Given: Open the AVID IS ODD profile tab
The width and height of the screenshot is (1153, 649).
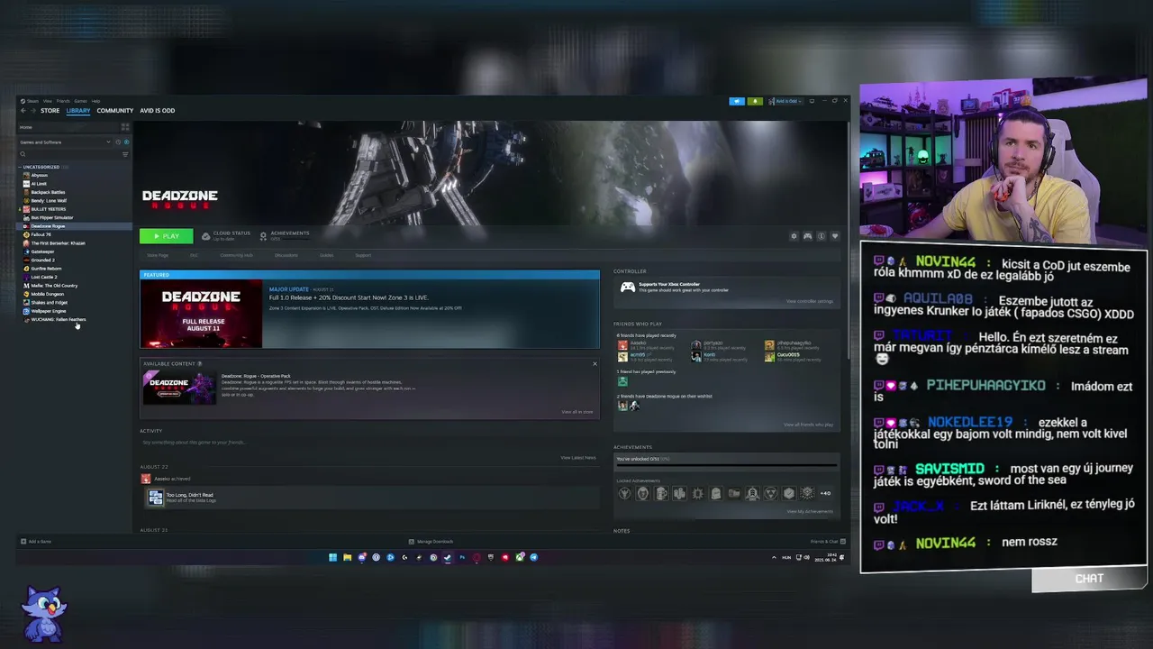Looking at the screenshot, I should pos(158,111).
